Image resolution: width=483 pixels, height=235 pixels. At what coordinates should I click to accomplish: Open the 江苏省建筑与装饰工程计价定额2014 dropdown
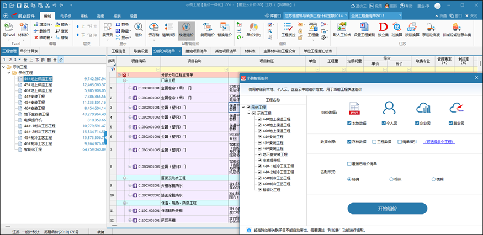click(x=315, y=16)
